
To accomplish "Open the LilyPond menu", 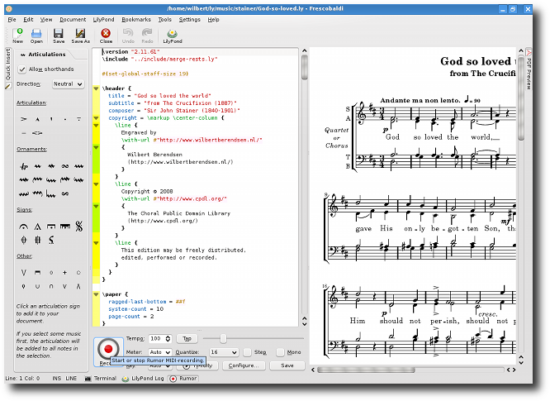I will click(x=103, y=19).
